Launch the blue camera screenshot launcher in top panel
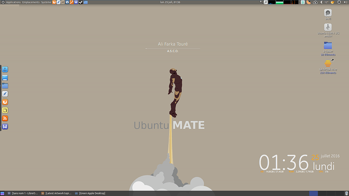The width and height of the screenshot is (349, 196). pos(67,2)
